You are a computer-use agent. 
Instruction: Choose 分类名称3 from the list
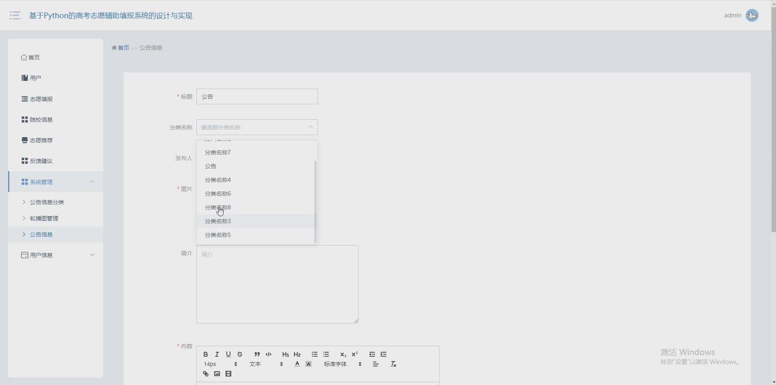[x=256, y=221]
